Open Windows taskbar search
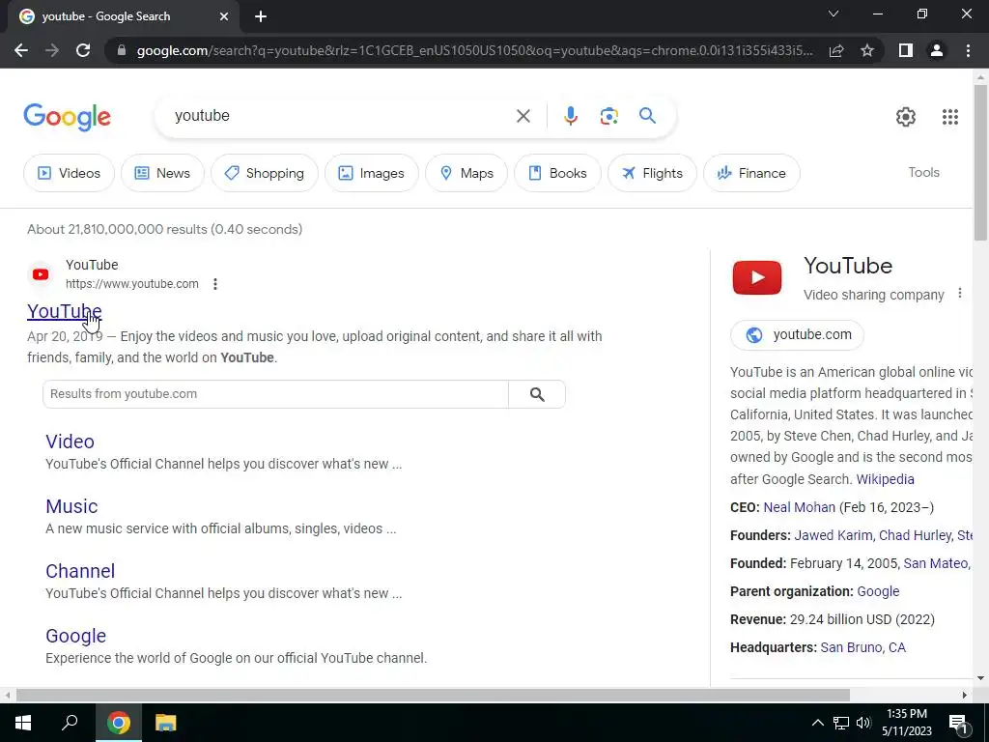This screenshot has height=742, width=989. pos(70,722)
